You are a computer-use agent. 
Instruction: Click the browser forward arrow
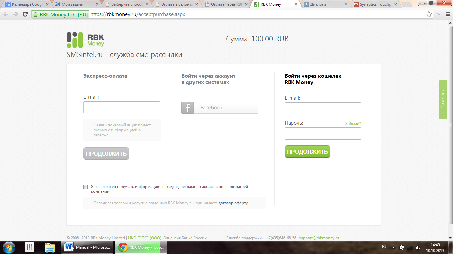15,14
